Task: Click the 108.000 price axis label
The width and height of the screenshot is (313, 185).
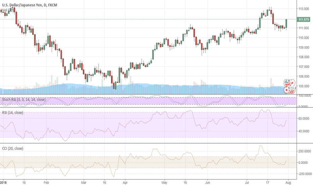Action: tap(304, 57)
